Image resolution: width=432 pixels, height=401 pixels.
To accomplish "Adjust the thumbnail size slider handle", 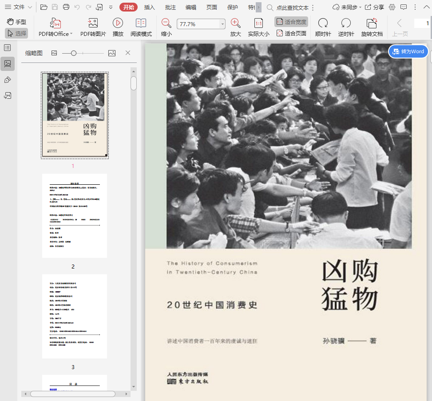I will 74,53.
